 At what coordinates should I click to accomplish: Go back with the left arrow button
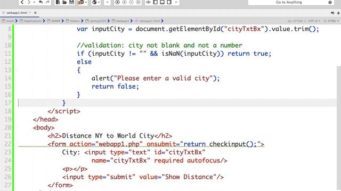click(x=22, y=2)
